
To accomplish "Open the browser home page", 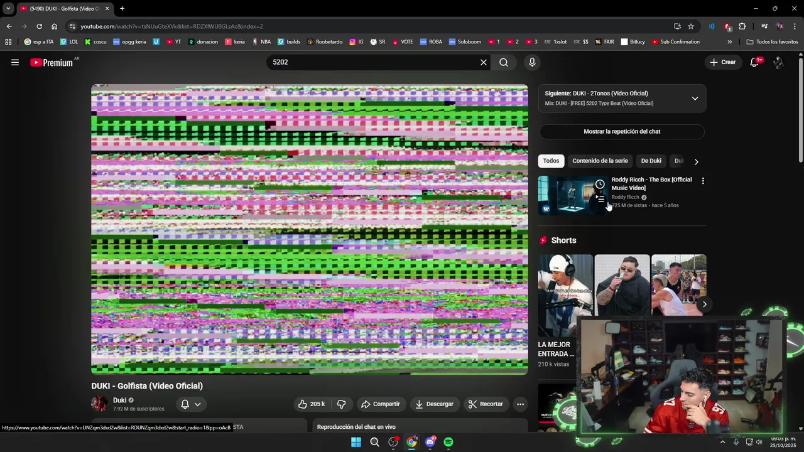I will (x=54, y=26).
